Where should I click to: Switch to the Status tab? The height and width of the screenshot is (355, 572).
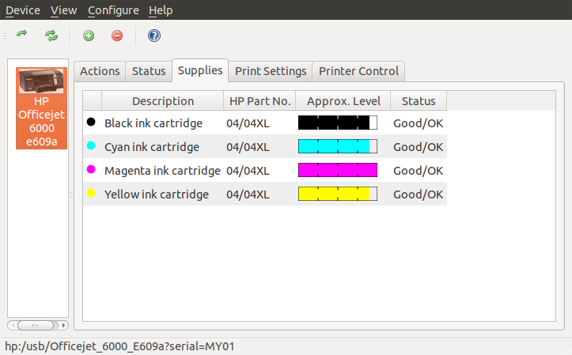point(149,71)
